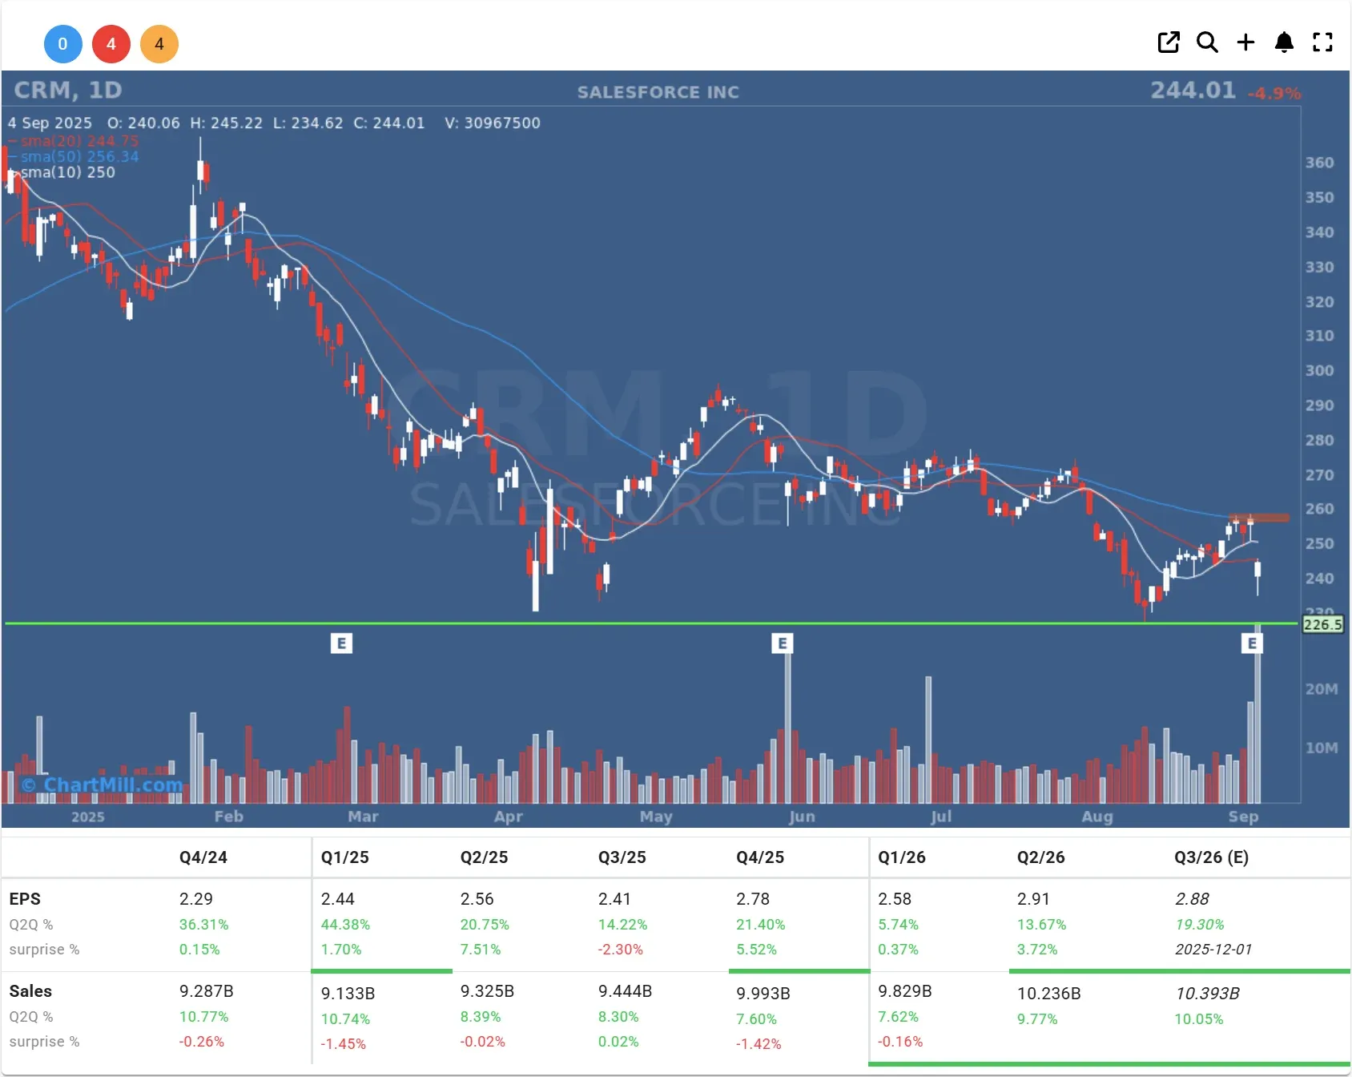Viewport: 1352px width, 1077px height.
Task: Click EPS value 2.41
Action: click(615, 899)
